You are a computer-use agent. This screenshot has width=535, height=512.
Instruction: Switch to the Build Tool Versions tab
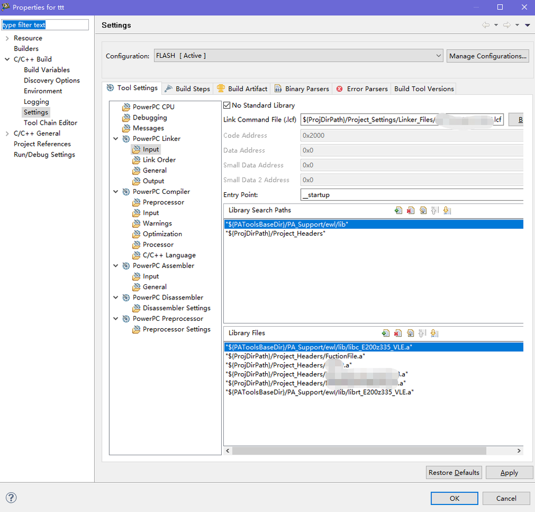[424, 89]
